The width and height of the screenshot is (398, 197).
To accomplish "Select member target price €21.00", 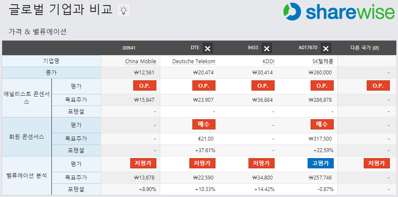I will coord(206,139).
